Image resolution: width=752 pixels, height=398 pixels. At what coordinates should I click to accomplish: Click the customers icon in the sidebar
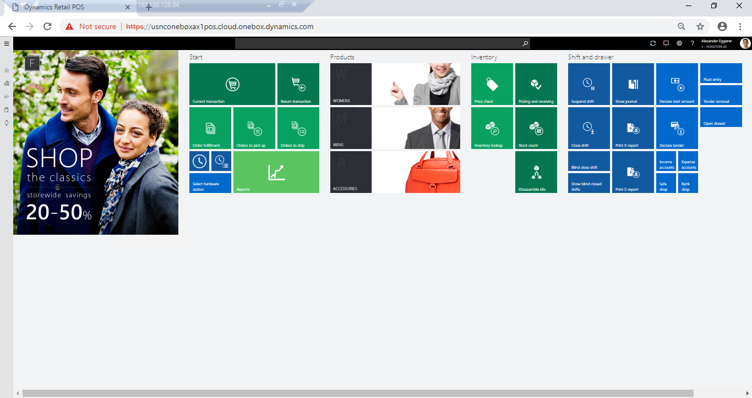click(6, 83)
